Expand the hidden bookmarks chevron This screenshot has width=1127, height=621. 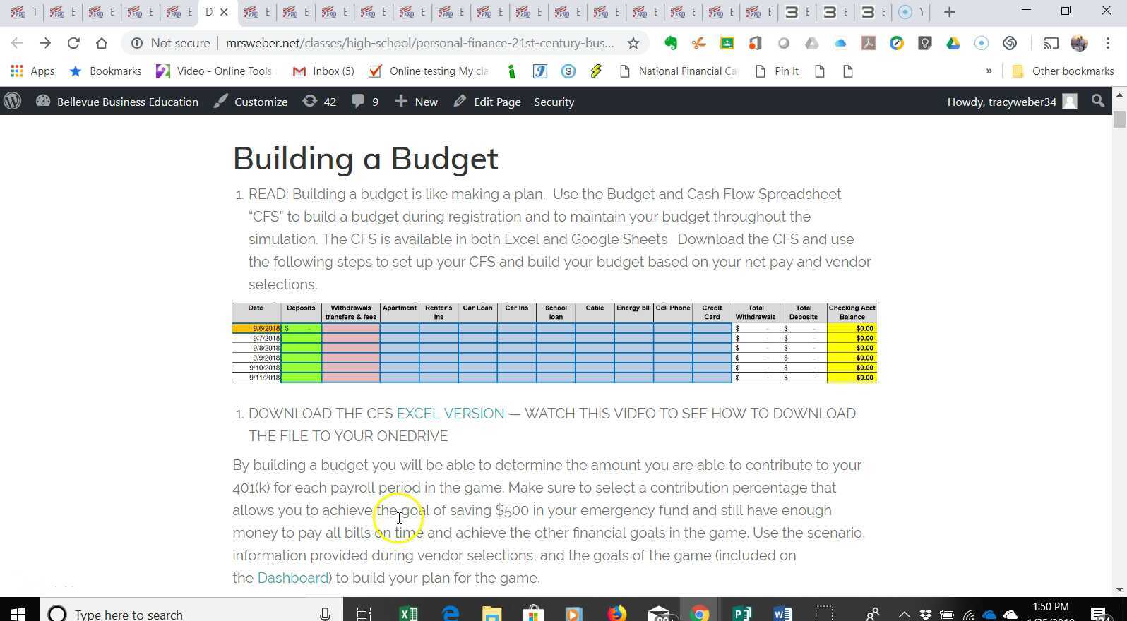click(989, 71)
